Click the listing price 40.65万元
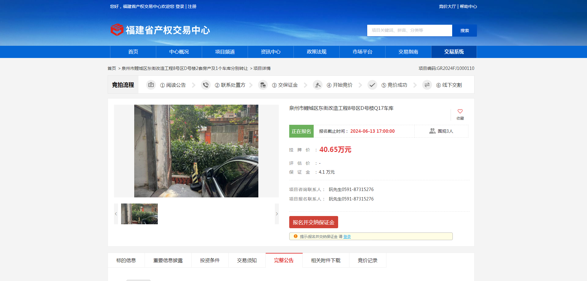Screen dimensions: 587x281 click(335, 150)
